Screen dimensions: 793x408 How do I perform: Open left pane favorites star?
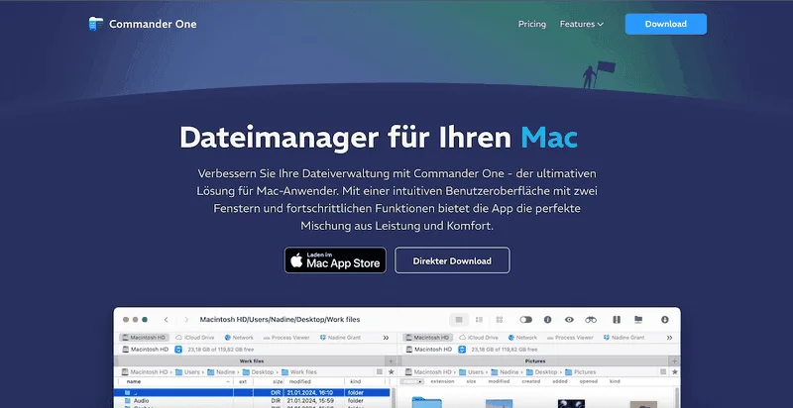click(x=391, y=371)
